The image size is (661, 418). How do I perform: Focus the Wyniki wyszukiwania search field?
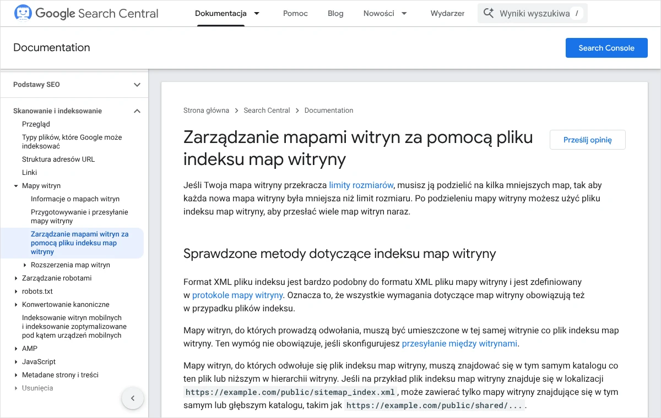pos(533,13)
